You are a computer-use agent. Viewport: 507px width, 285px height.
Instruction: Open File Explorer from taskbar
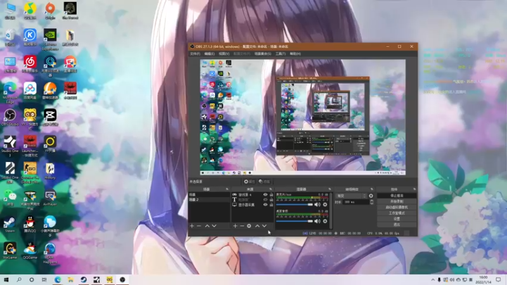point(70,279)
